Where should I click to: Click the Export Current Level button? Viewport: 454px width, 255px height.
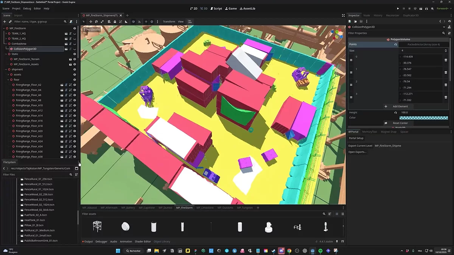point(360,146)
